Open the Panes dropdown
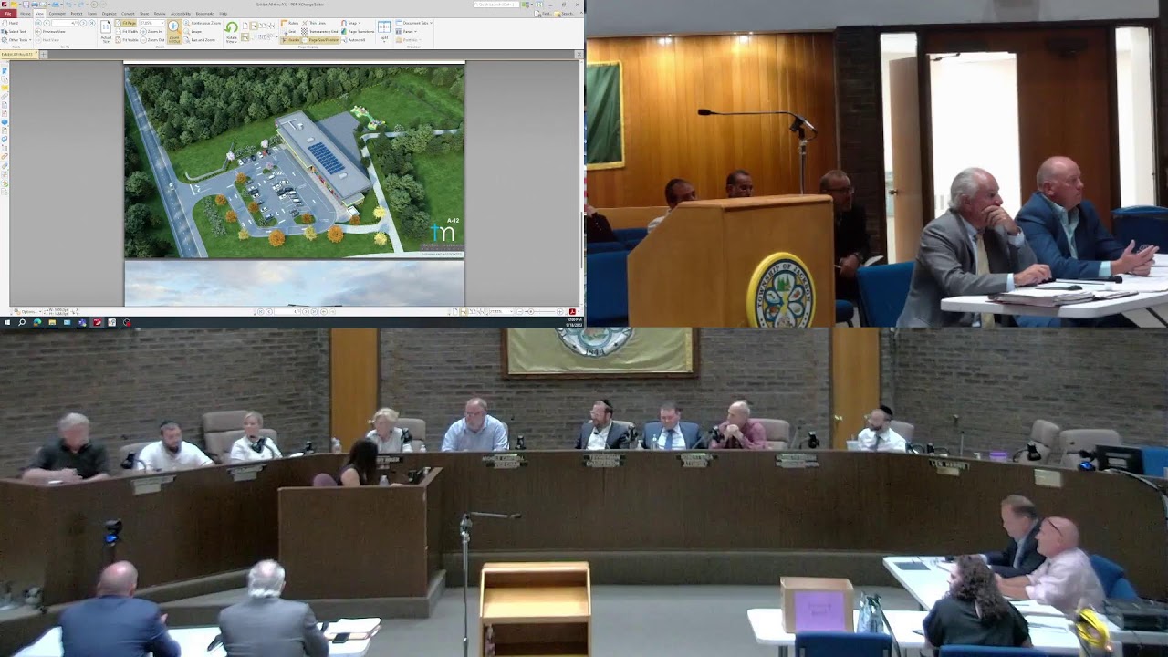 click(406, 32)
